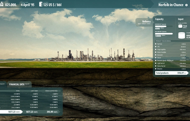Image resolution: width=190 pixels, height=121 pixels.
Task: Click the large crude tank cylinder icon
Action: (x=182, y=35)
